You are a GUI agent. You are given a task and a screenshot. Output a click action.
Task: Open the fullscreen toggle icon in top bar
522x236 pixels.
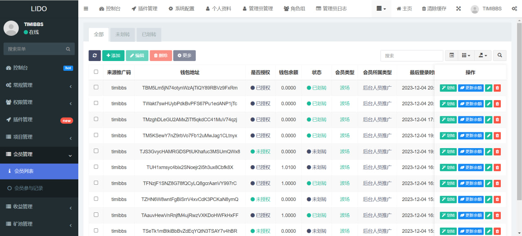click(458, 8)
